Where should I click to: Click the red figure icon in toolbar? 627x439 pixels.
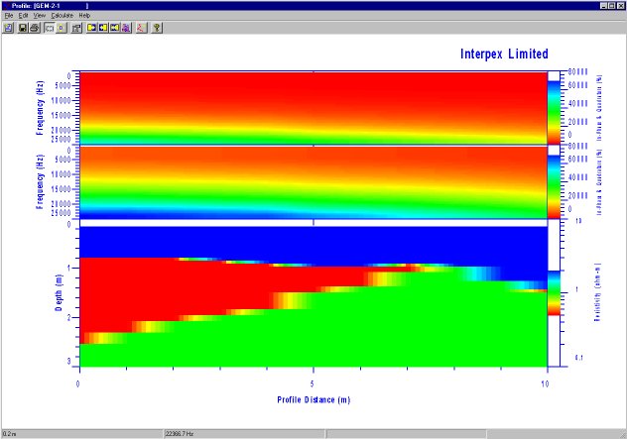click(141, 28)
